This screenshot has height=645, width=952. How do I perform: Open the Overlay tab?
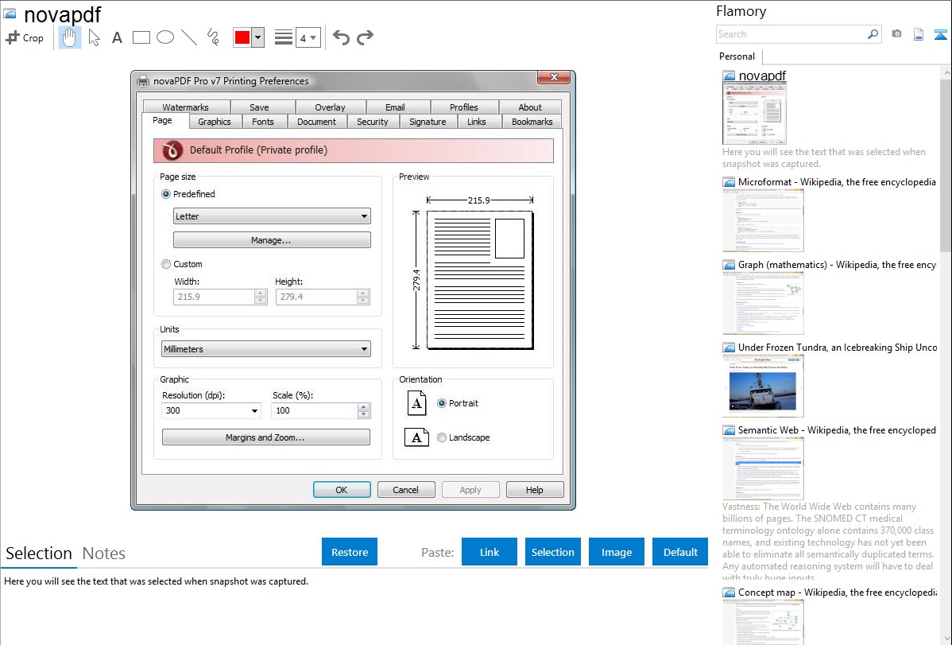coord(331,107)
